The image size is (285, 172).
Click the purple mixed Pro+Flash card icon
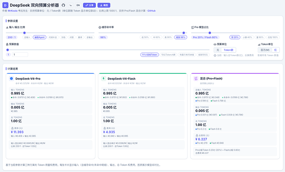[x=196, y=78]
